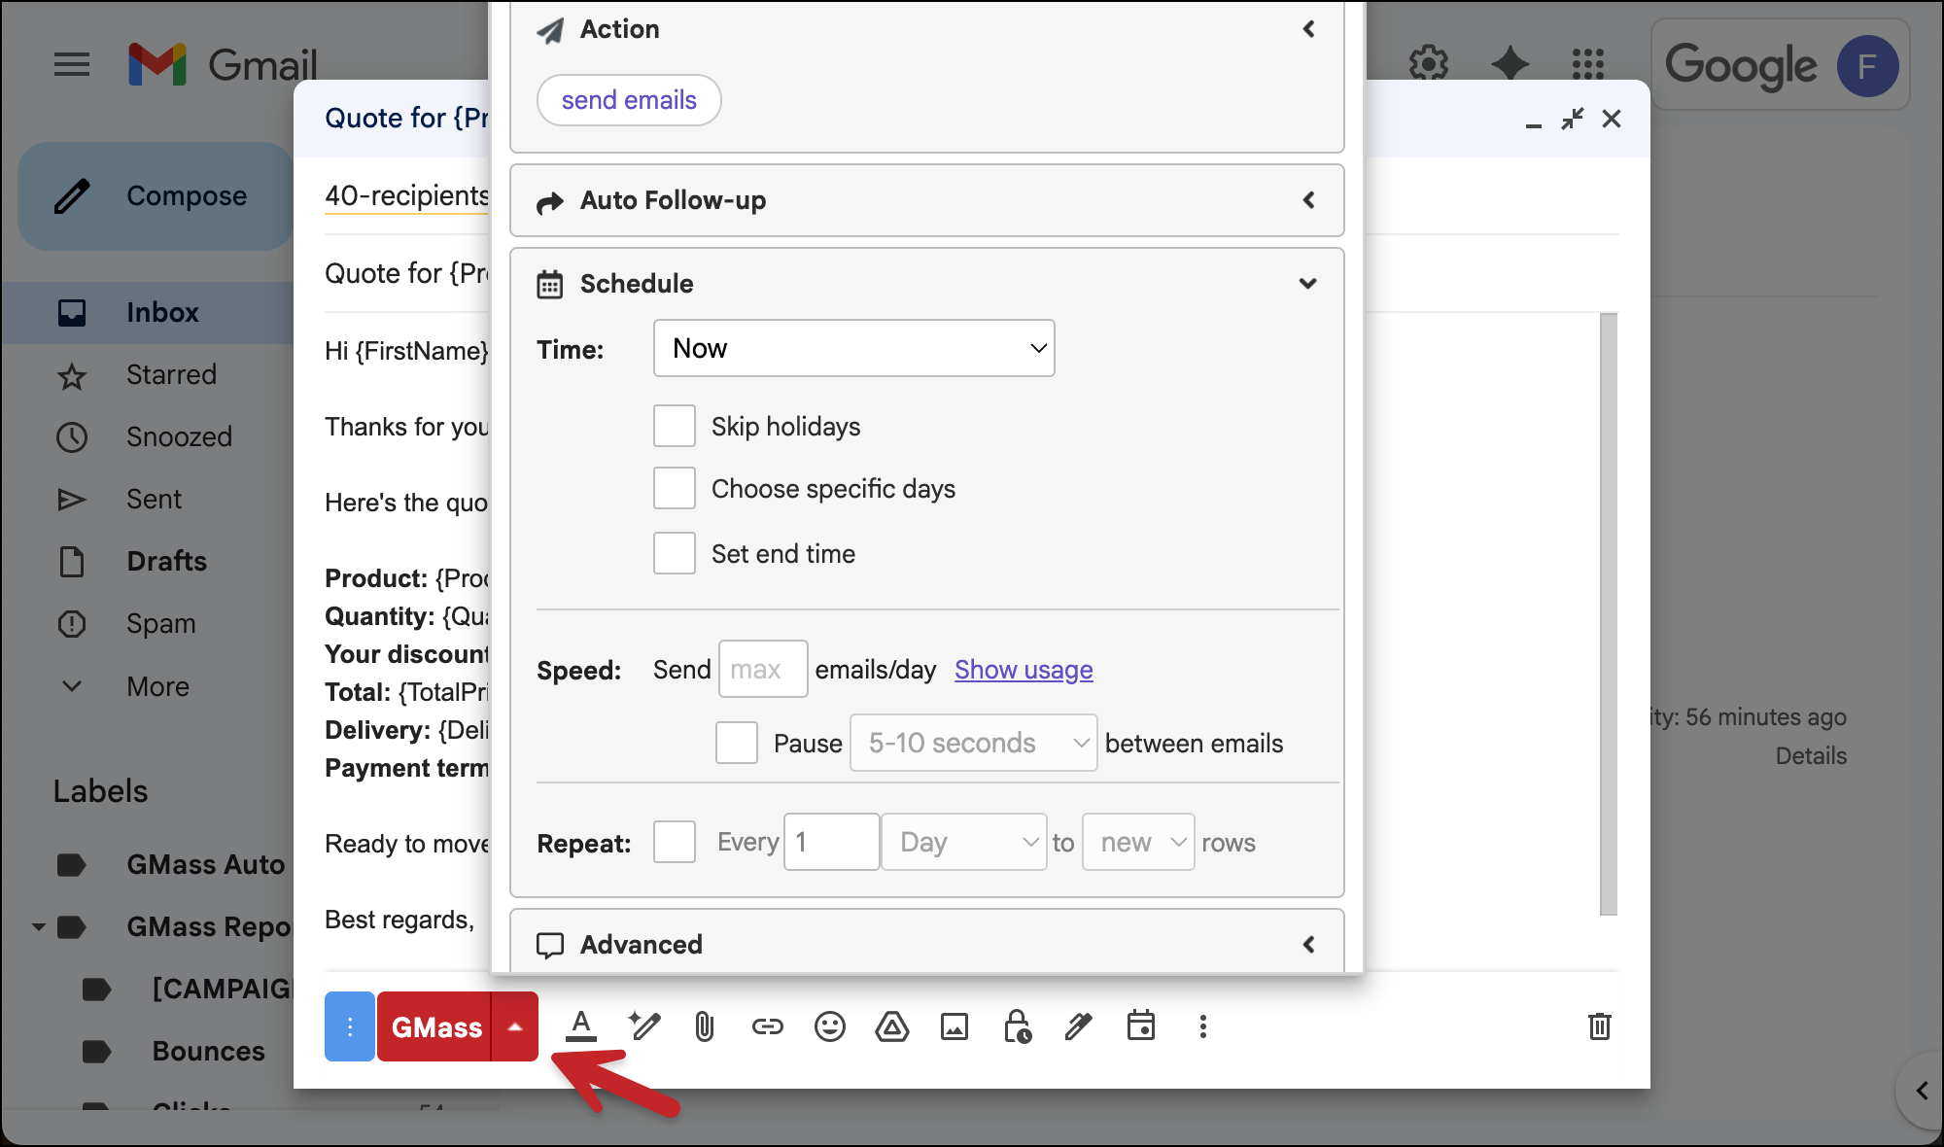The width and height of the screenshot is (1944, 1147).
Task: Attach files with the paperclip icon
Action: tap(705, 1026)
